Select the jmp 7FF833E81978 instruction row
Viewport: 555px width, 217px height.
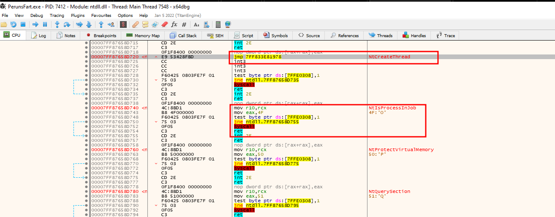258,57
